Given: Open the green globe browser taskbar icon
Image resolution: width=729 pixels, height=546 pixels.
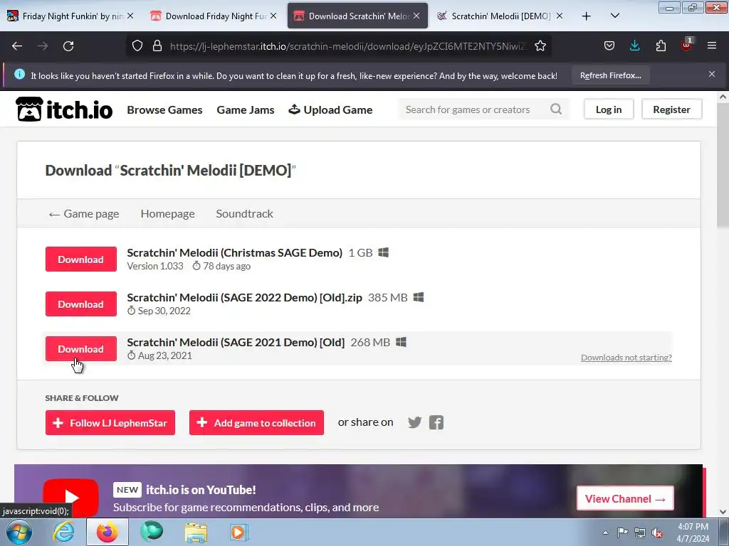Looking at the screenshot, I should point(152,532).
